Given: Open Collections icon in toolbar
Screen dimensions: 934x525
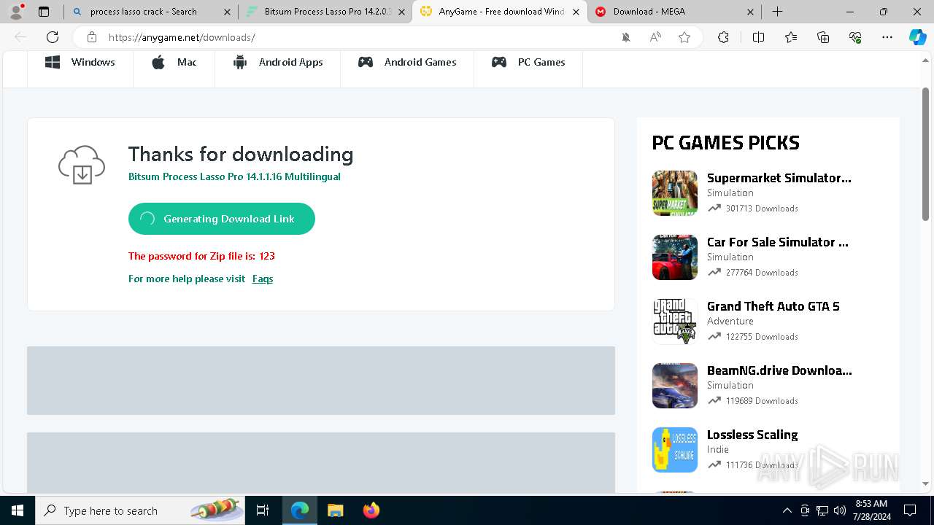Looking at the screenshot, I should coord(823,37).
